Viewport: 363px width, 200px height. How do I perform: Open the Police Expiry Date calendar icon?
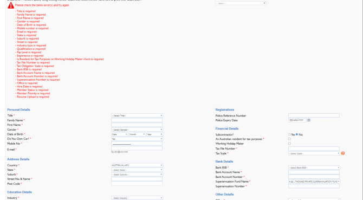pyautogui.click(x=309, y=120)
